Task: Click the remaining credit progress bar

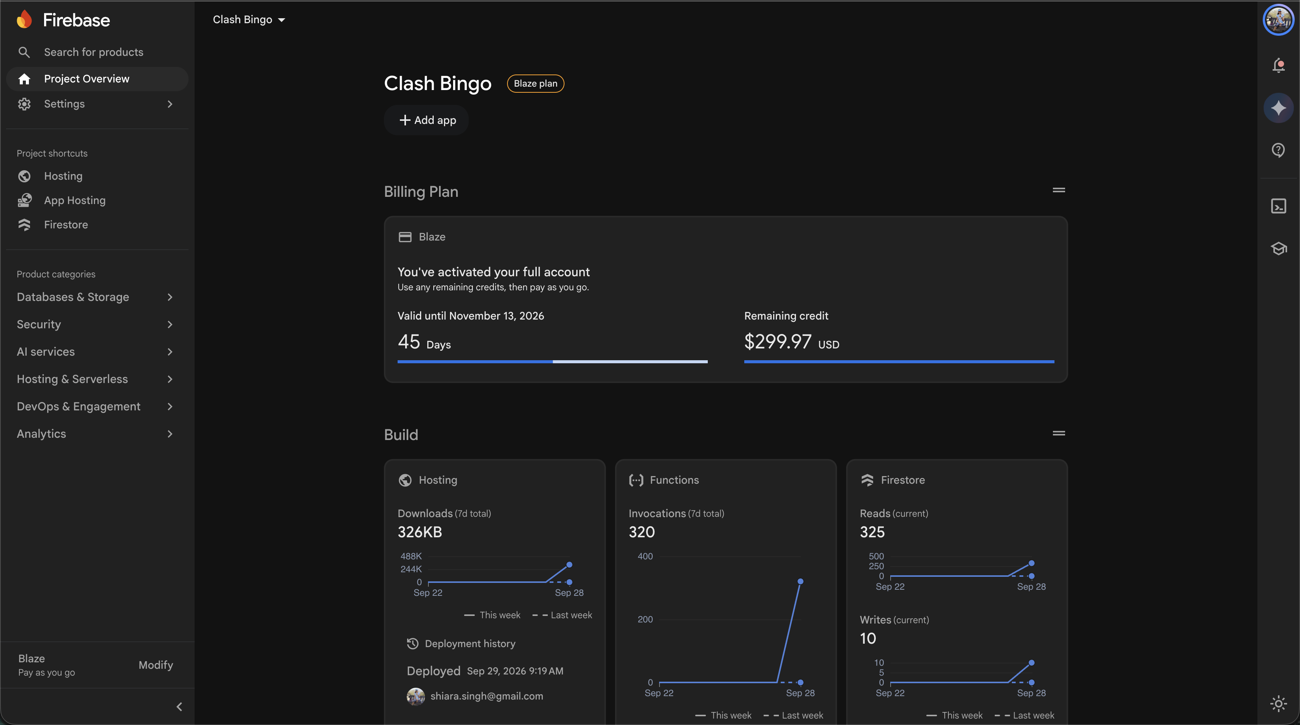Action: 899,362
